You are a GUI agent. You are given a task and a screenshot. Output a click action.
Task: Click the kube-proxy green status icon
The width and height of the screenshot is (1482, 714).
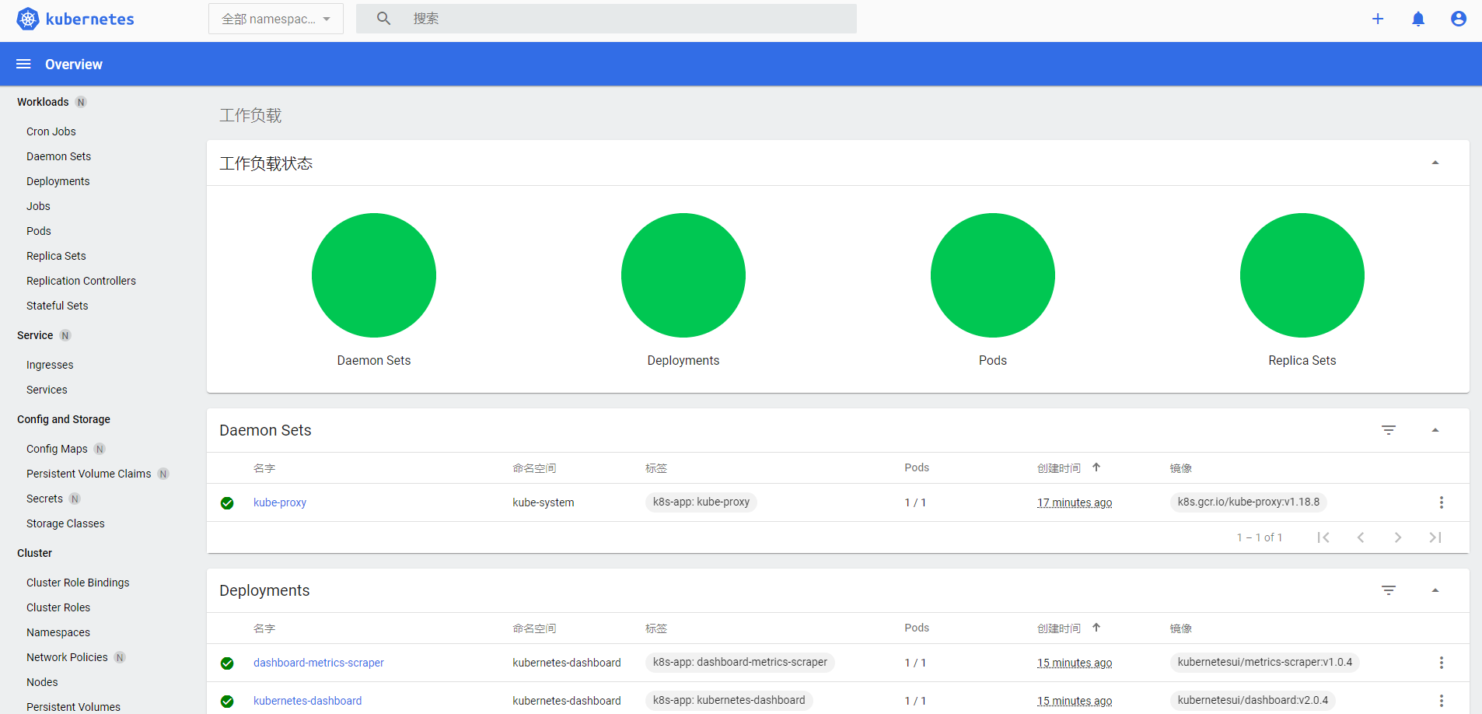pos(227,503)
